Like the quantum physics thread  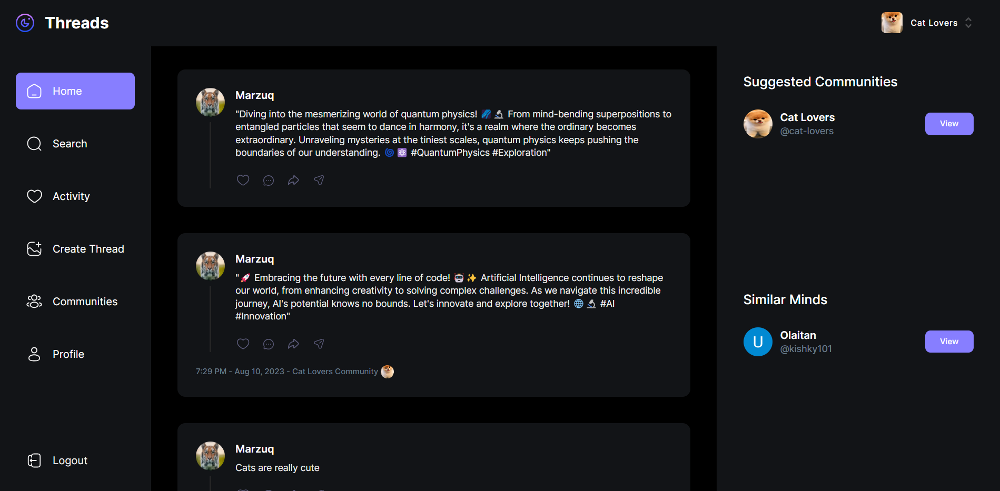243,180
